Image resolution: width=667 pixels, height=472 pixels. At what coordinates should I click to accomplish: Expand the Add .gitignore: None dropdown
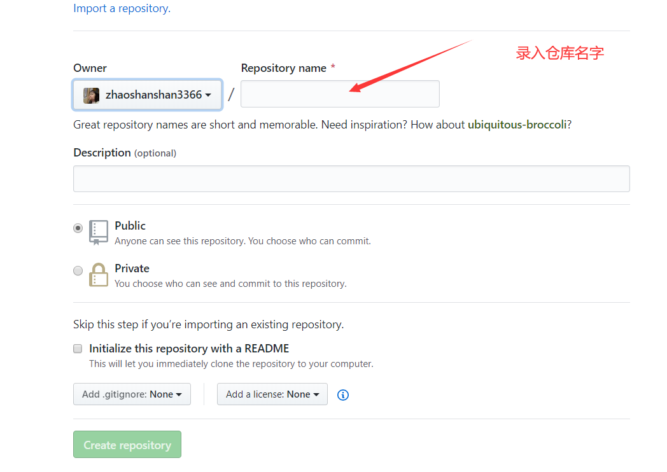132,394
